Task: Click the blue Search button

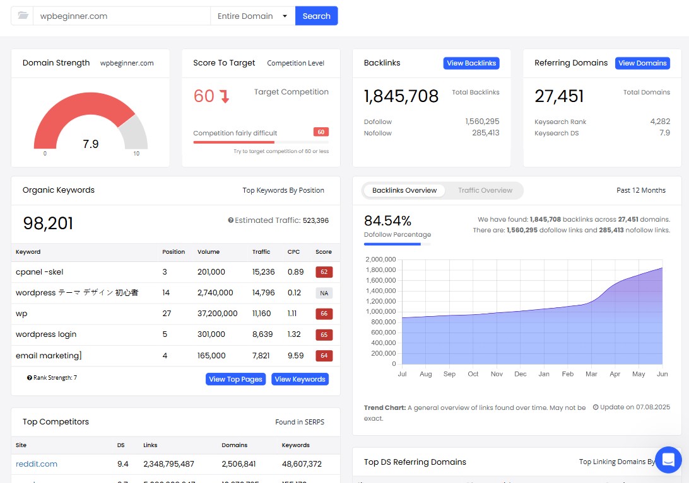Action: [x=316, y=16]
